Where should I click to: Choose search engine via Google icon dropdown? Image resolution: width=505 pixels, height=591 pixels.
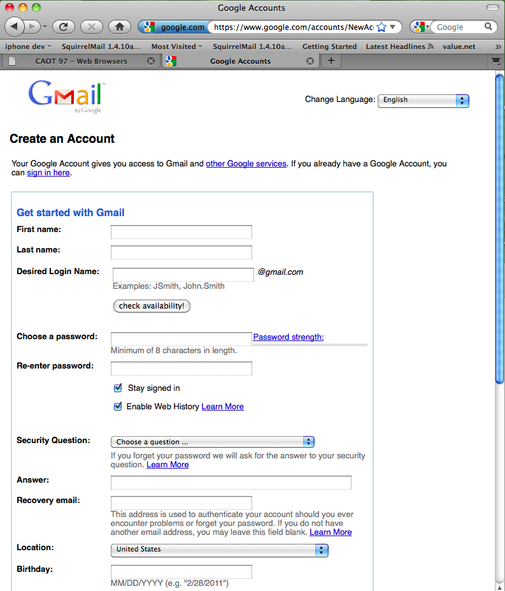tap(421, 27)
